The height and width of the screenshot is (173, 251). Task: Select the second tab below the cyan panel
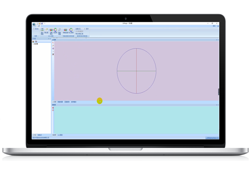pos(60,135)
